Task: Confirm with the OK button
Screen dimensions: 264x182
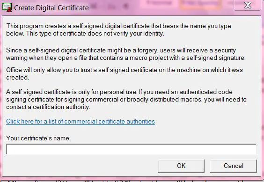Action: point(181,166)
